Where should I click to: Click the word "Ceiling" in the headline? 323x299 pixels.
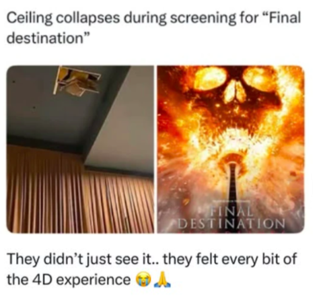pyautogui.click(x=30, y=19)
